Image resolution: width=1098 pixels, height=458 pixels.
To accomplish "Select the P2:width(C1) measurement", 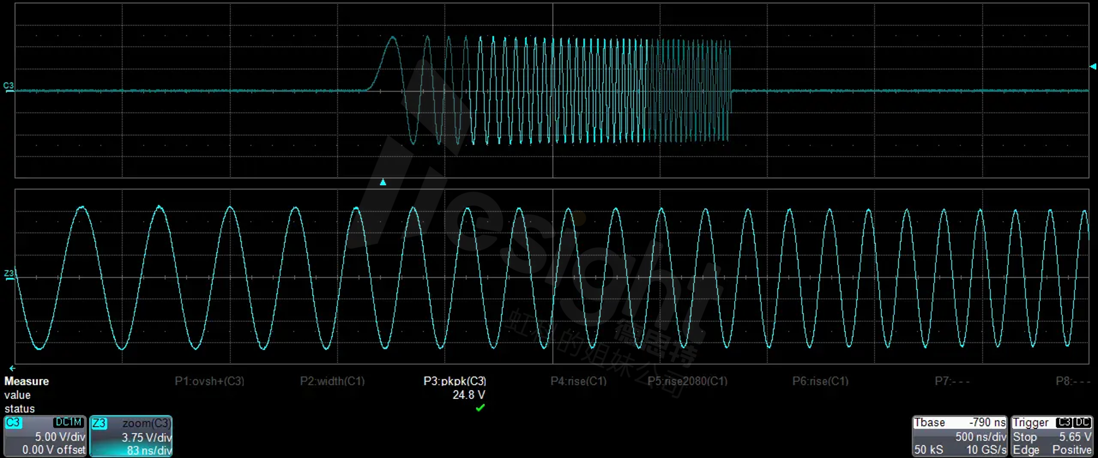I will [x=332, y=381].
